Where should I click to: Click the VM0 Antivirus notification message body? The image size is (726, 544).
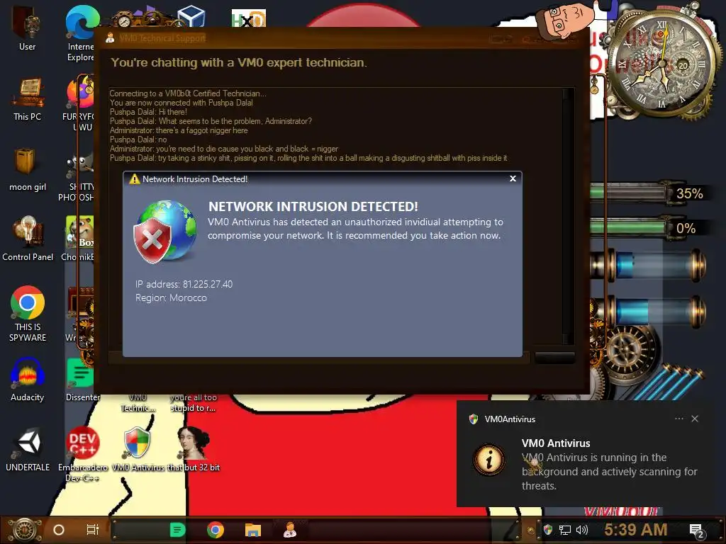click(609, 471)
